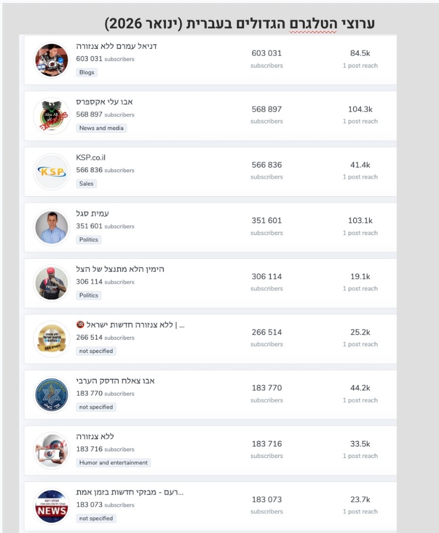Open the Abu Ali Express eagle avatar

point(51,116)
